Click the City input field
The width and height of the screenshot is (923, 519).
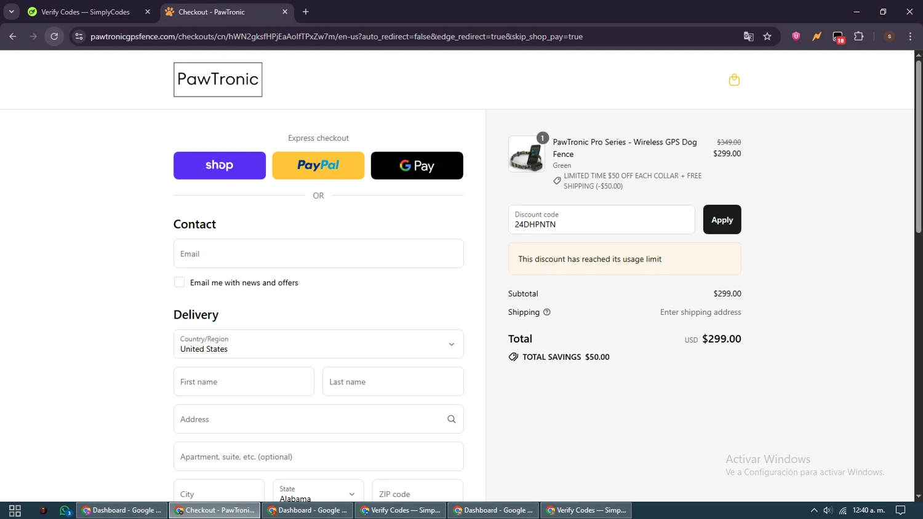click(x=219, y=493)
